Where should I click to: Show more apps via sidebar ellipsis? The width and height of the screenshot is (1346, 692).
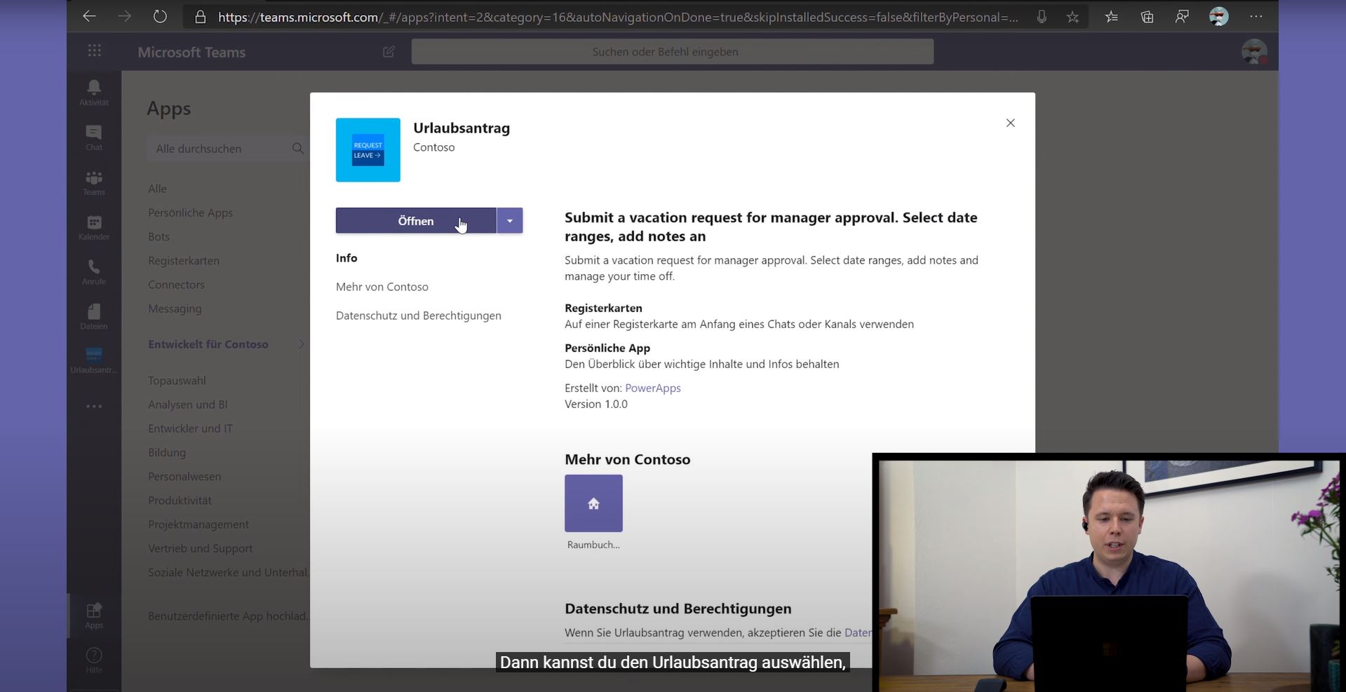(x=94, y=406)
